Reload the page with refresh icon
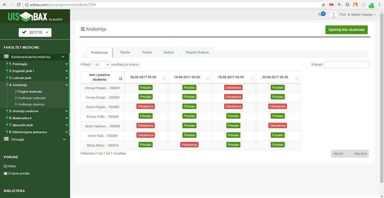This screenshot has height=198, width=384. coord(19,4)
